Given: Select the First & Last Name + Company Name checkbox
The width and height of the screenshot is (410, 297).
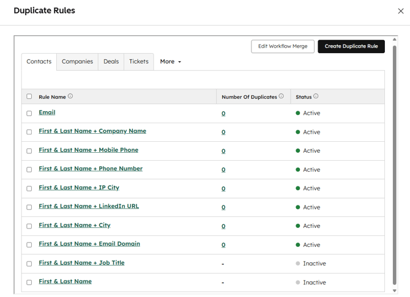Looking at the screenshot, I should [x=29, y=132].
